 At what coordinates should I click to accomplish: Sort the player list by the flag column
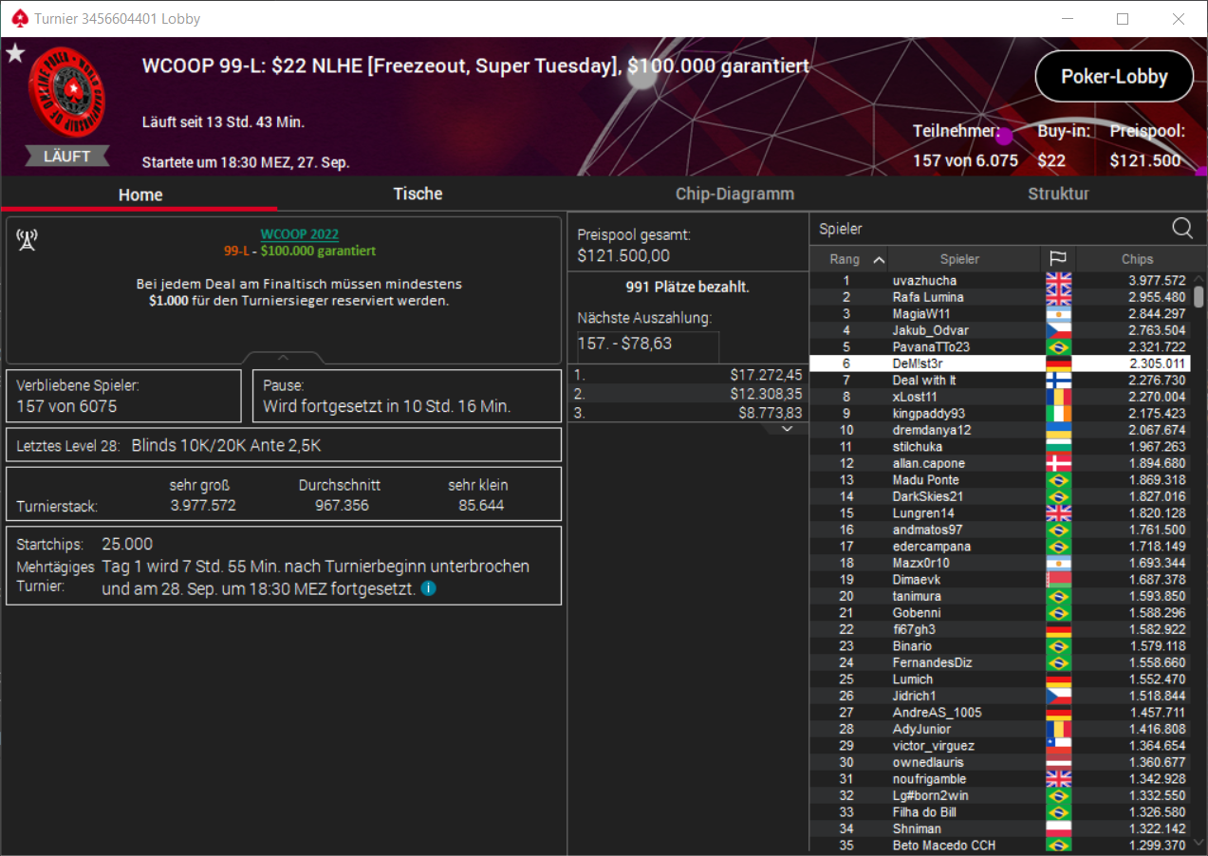1058,259
